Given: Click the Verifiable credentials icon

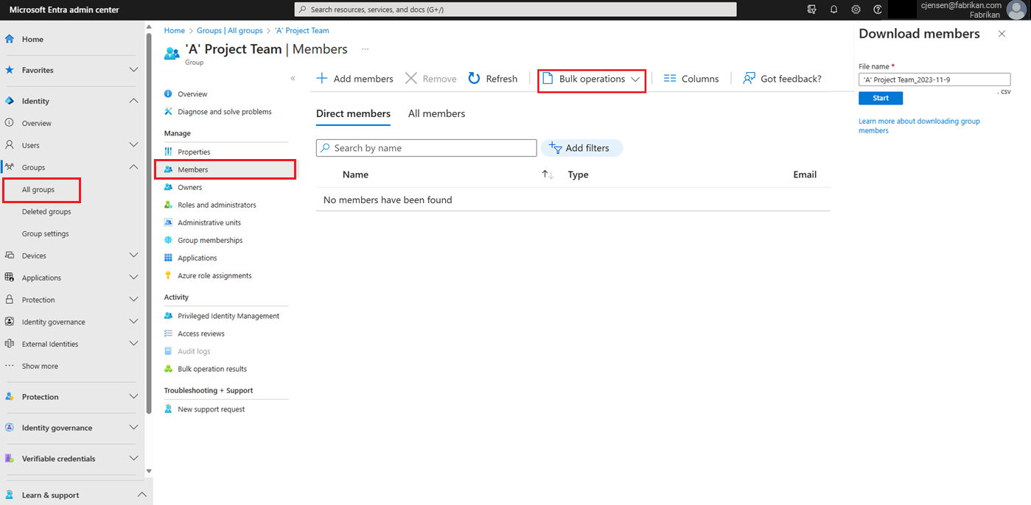Looking at the screenshot, I should pos(10,459).
